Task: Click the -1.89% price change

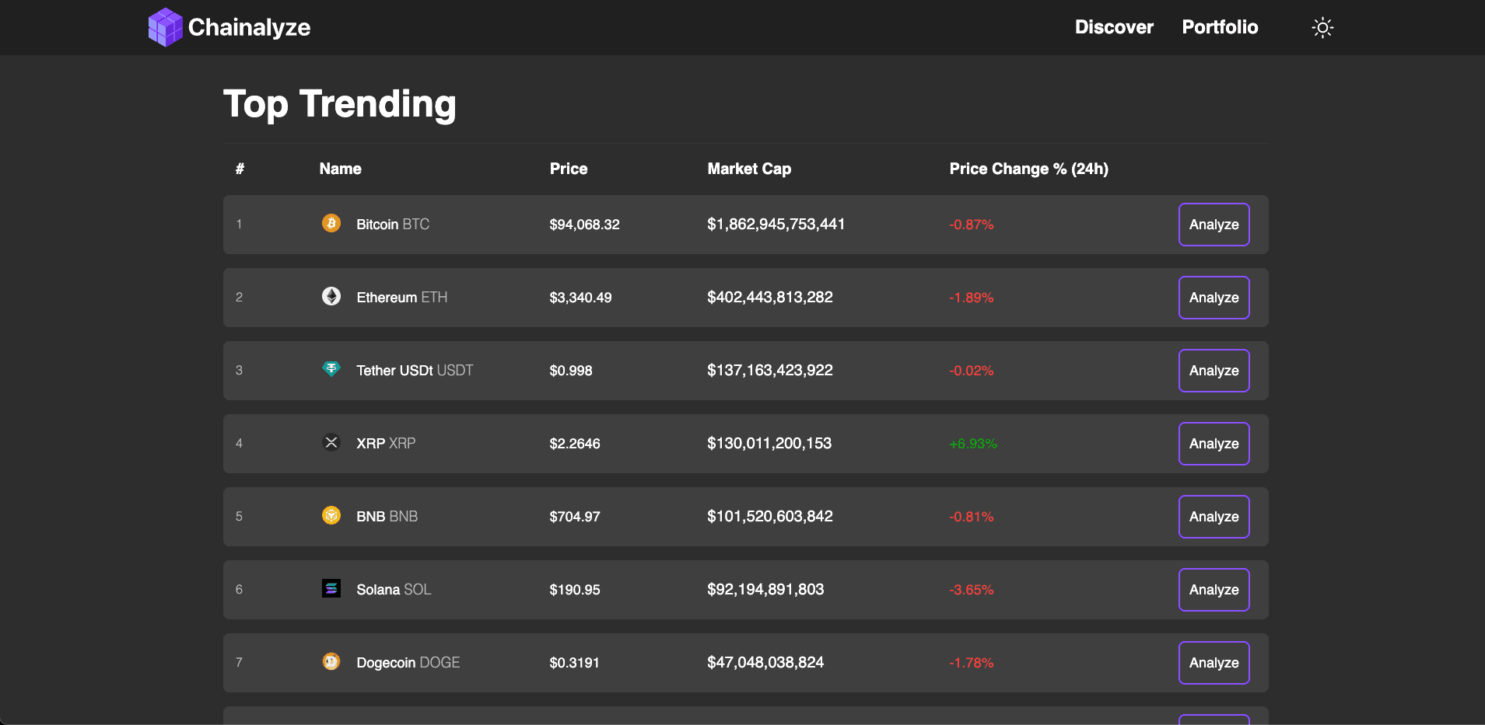Action: pos(972,298)
